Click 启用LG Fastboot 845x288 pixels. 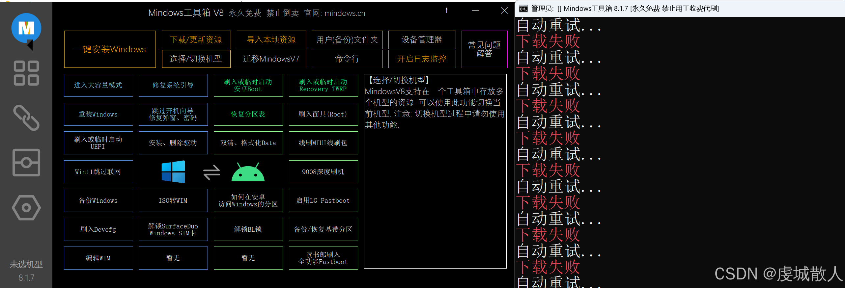click(323, 200)
